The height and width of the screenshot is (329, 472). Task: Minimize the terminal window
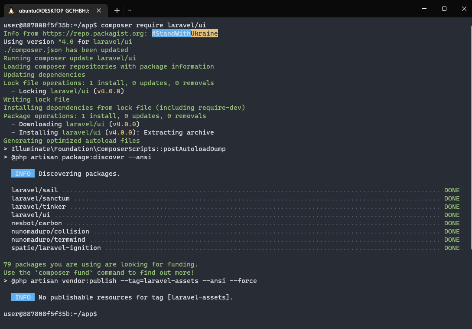[424, 9]
